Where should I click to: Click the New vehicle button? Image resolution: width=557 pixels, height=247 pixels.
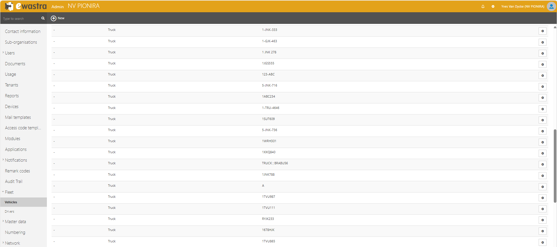(58, 18)
